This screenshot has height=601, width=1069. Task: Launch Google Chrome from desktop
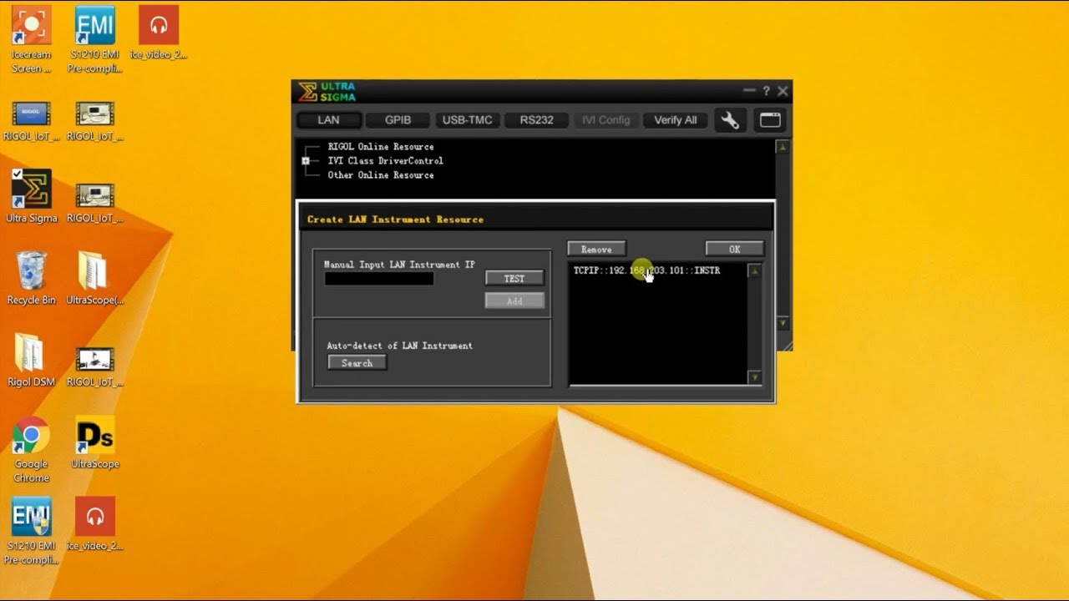[31, 449]
